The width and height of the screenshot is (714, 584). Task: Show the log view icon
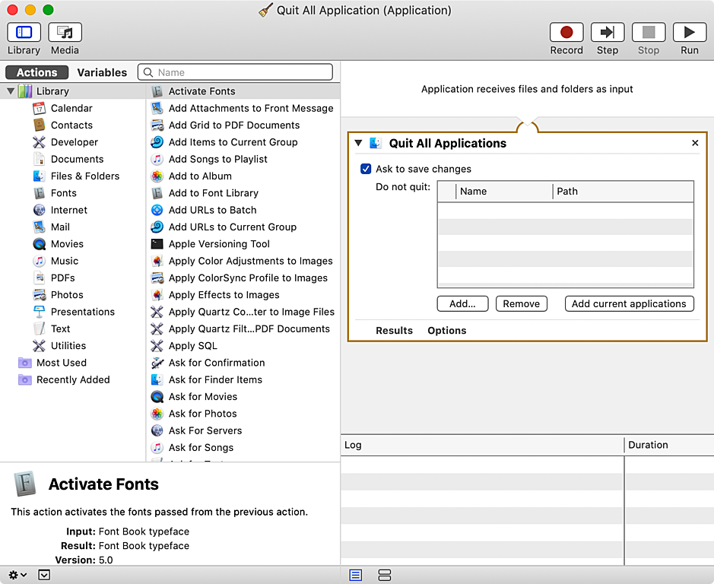point(355,575)
